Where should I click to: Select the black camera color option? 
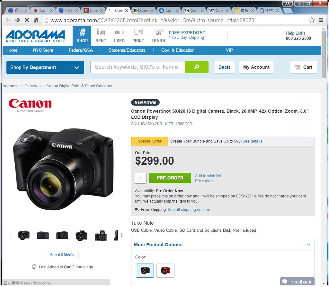pos(145,271)
